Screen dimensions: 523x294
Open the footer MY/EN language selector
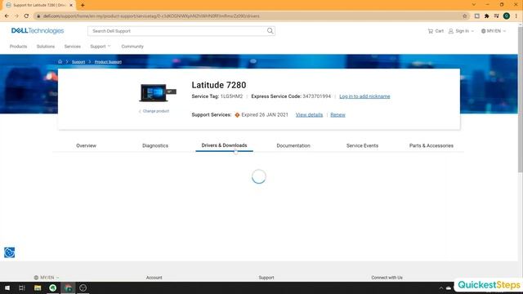[47, 278]
